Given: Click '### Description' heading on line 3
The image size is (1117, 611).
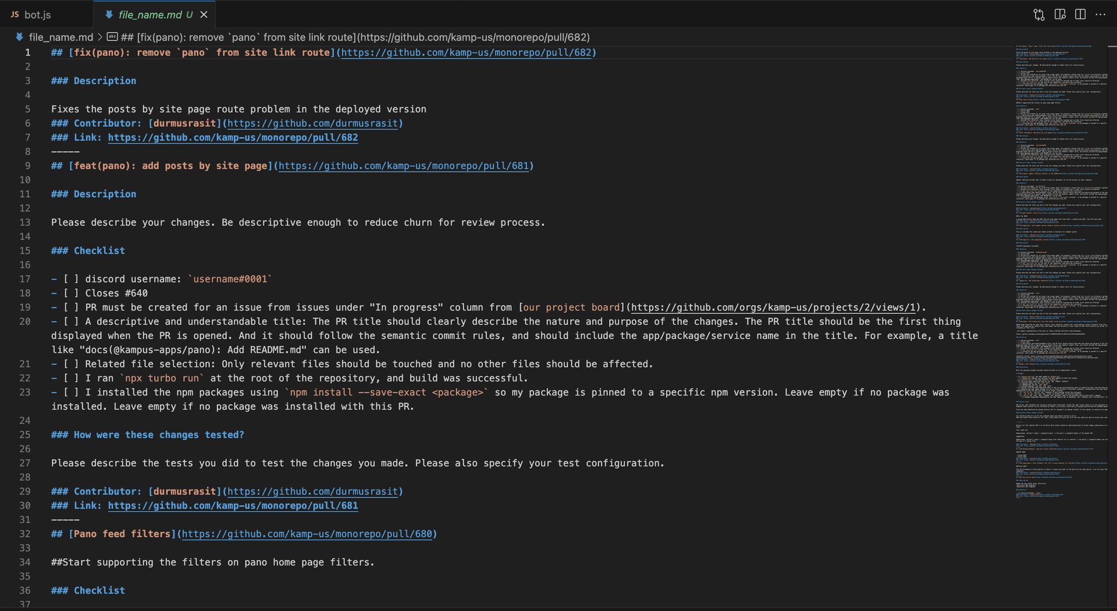Looking at the screenshot, I should tap(94, 81).
